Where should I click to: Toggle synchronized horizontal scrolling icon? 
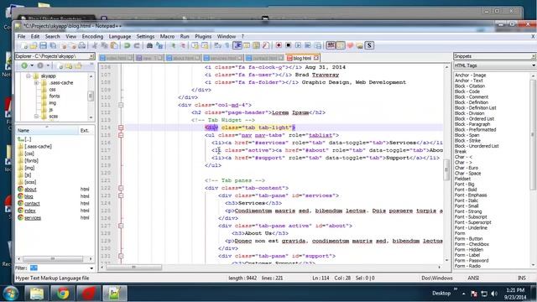[x=205, y=45]
